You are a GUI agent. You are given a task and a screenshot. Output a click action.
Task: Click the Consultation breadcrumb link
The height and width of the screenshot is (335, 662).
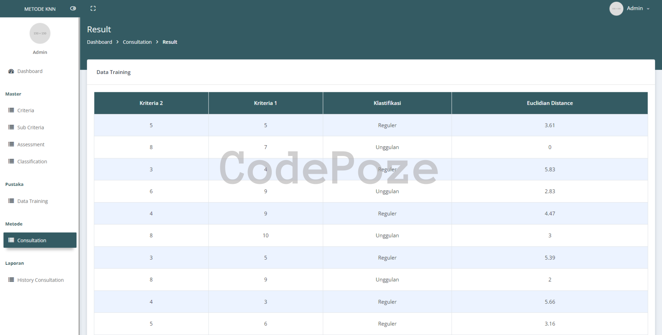coord(137,42)
